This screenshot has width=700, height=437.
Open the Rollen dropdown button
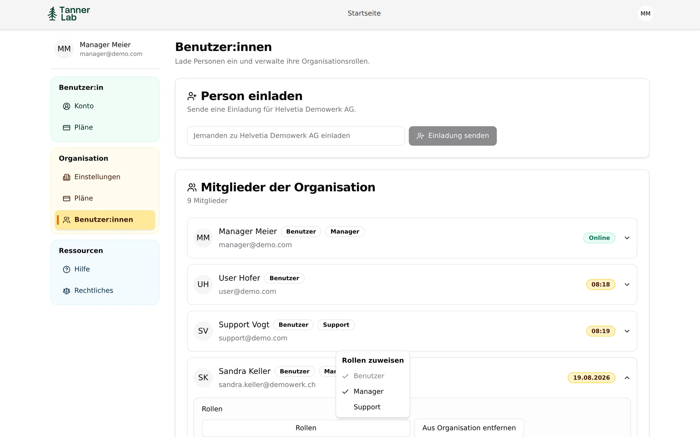click(306, 428)
